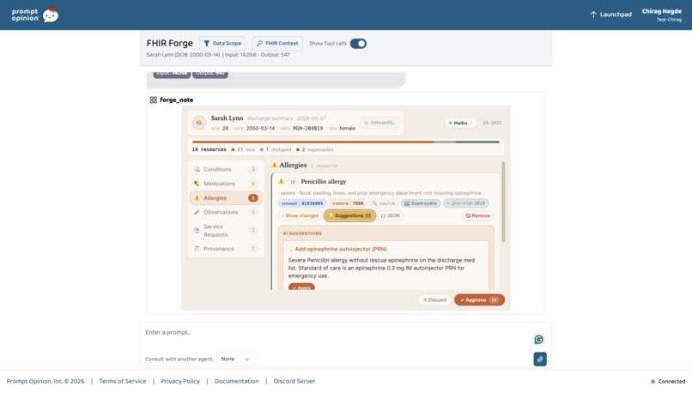Apply the epinephrine autoinjector suggestion
This screenshot has width=692, height=393.
(301, 287)
